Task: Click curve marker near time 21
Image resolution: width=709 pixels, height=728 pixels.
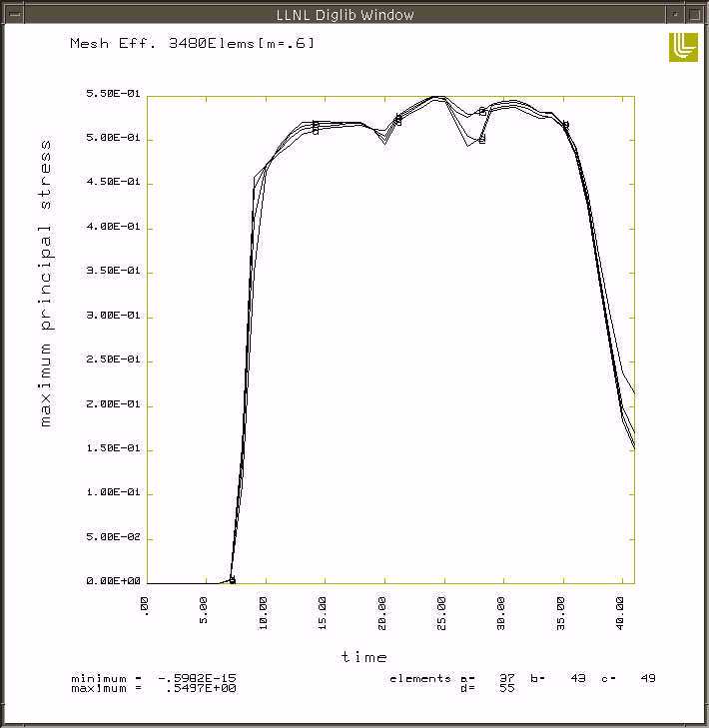Action: pyautogui.click(x=397, y=120)
